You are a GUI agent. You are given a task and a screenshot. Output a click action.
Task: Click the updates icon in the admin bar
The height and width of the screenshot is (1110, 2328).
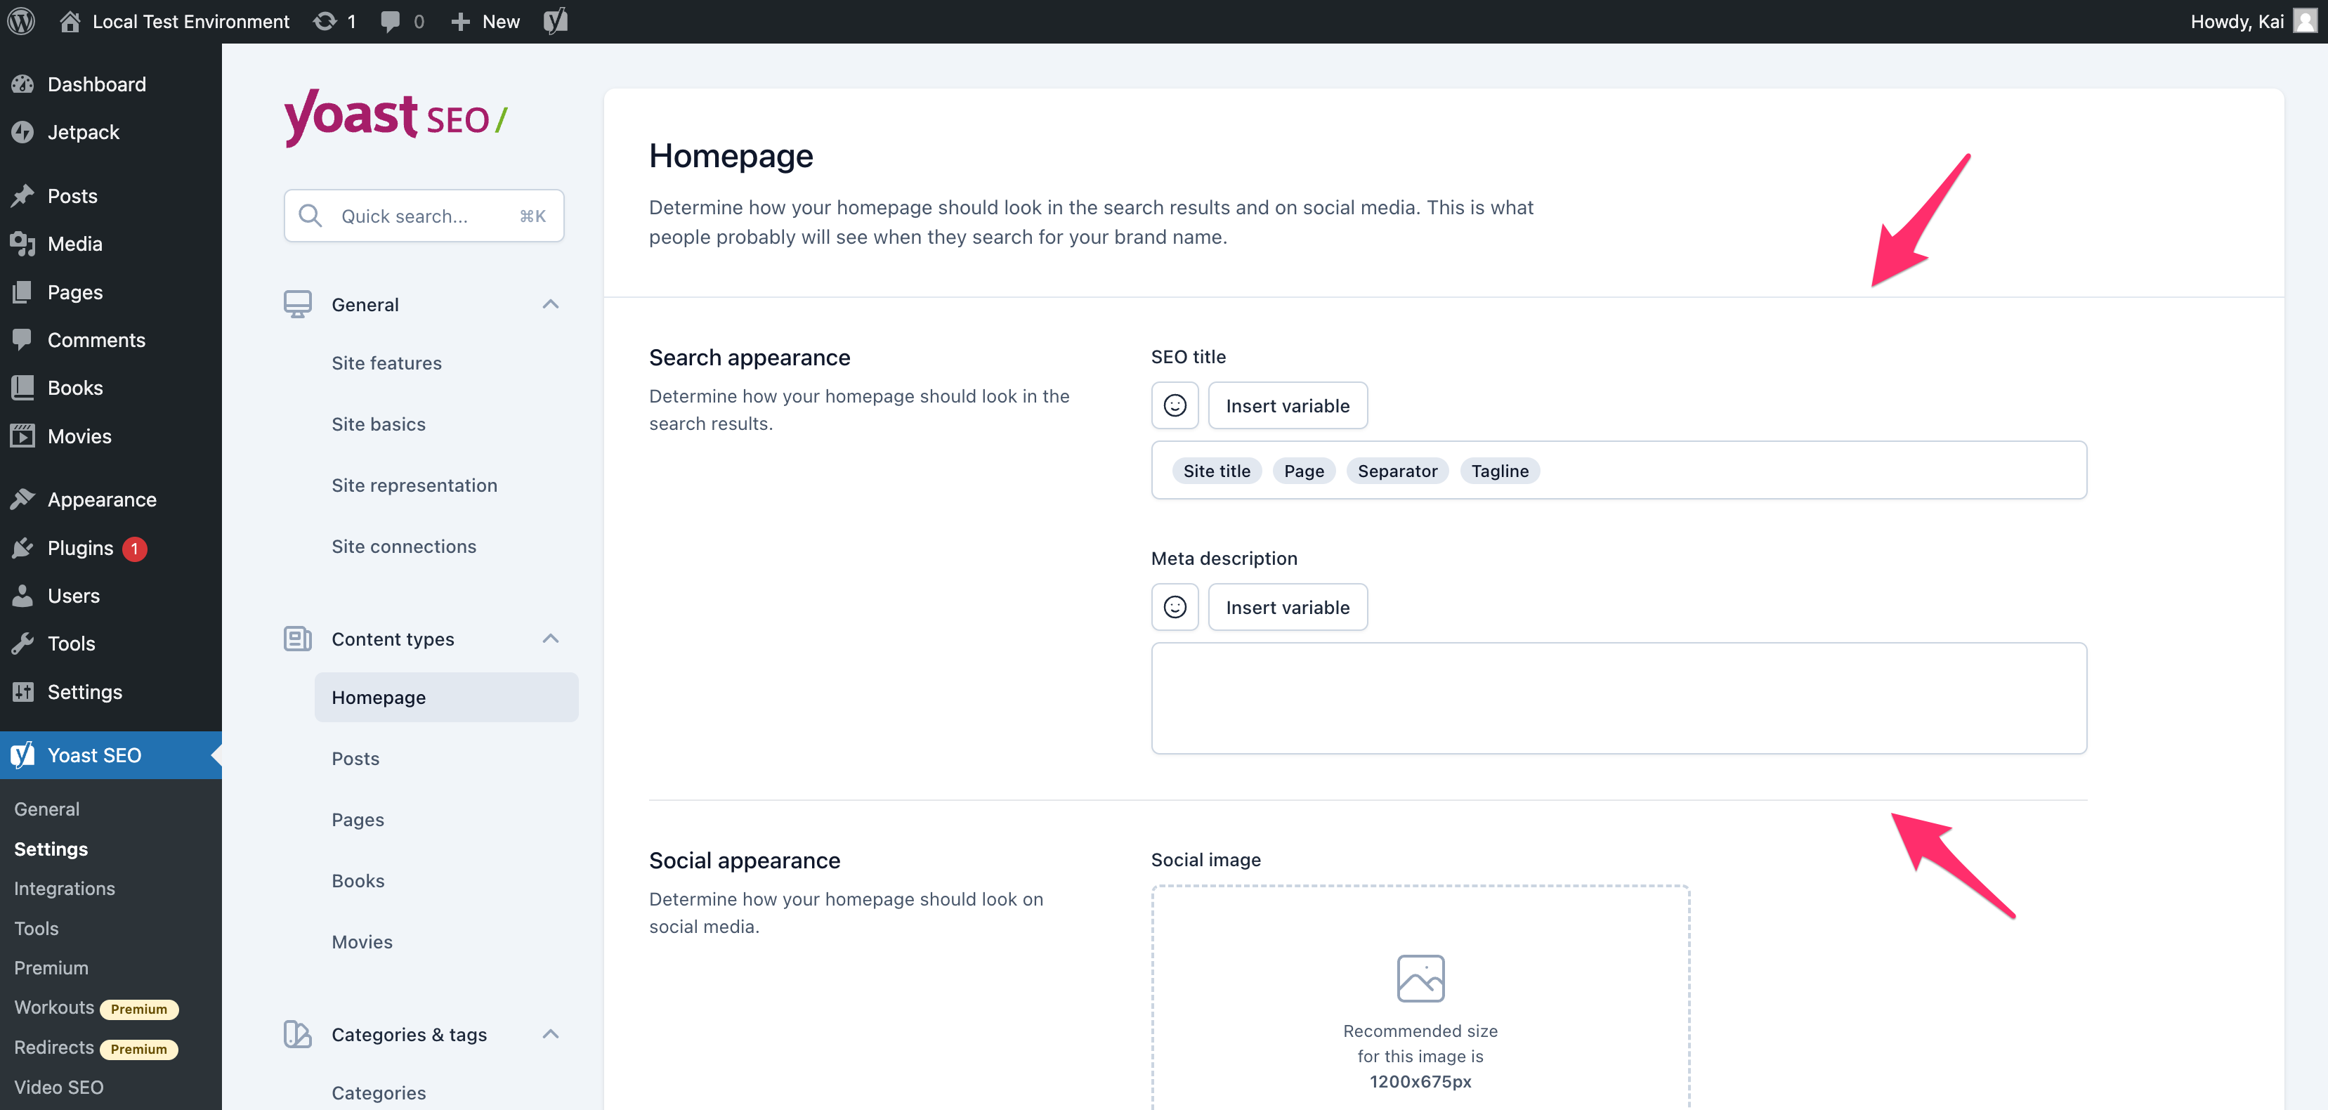(x=325, y=20)
